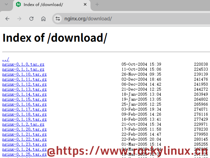
Task: Open the parent directory ../ link
Action: pos(6,59)
